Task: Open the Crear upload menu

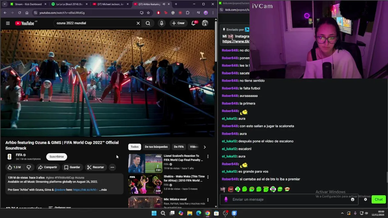Action: [178, 23]
